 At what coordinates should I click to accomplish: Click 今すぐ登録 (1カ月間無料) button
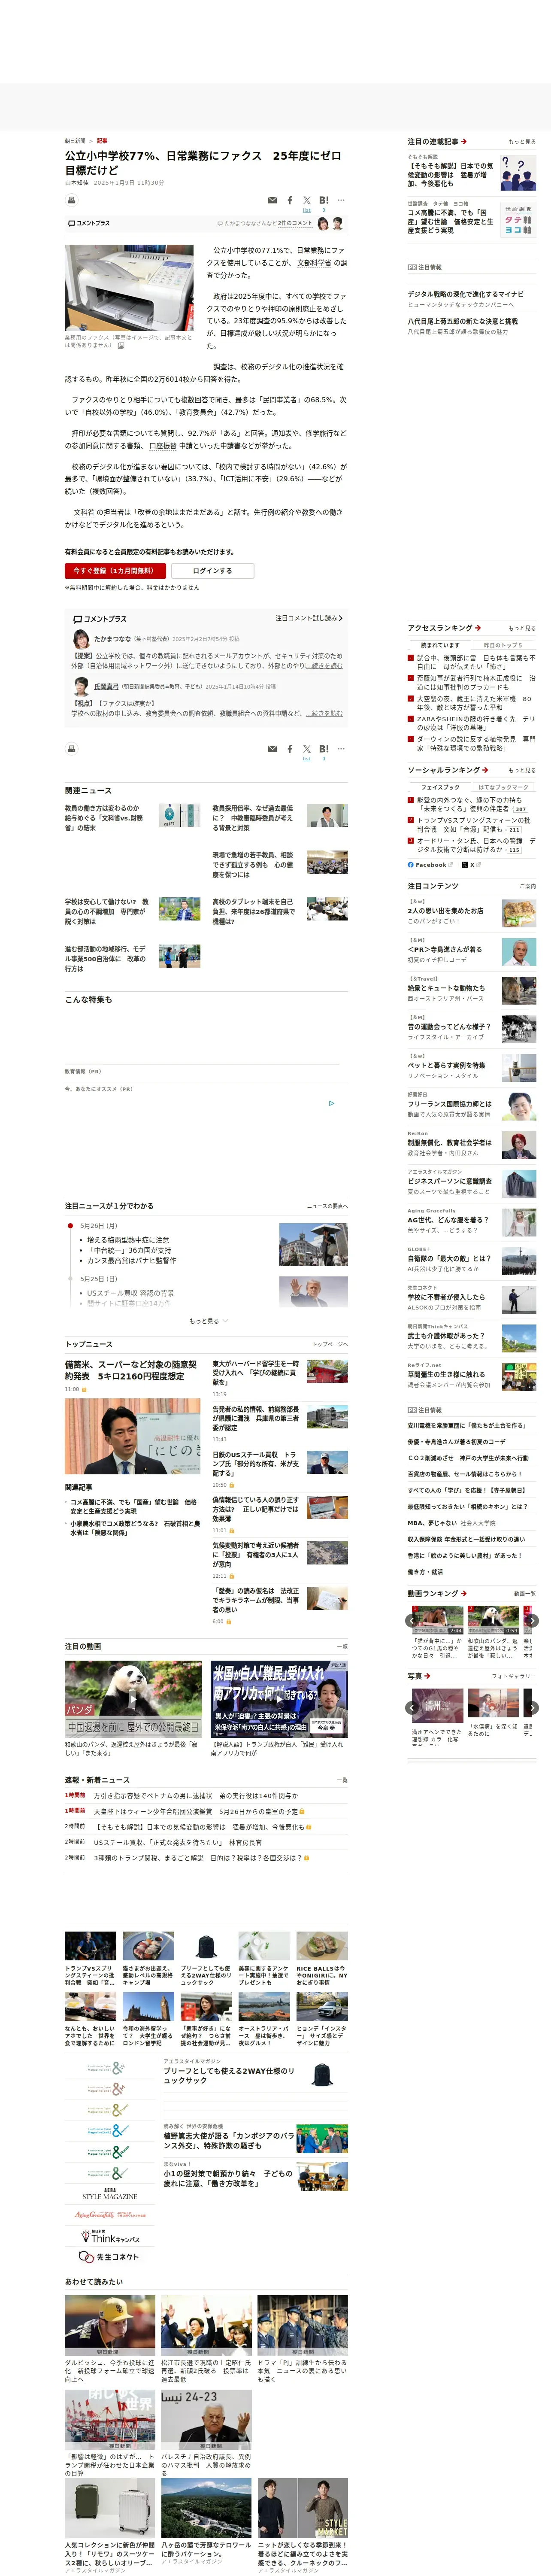pyautogui.click(x=115, y=571)
